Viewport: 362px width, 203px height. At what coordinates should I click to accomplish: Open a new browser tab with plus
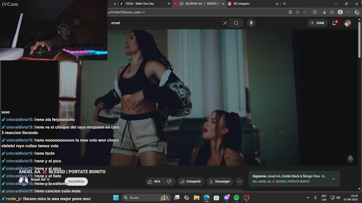click(285, 4)
